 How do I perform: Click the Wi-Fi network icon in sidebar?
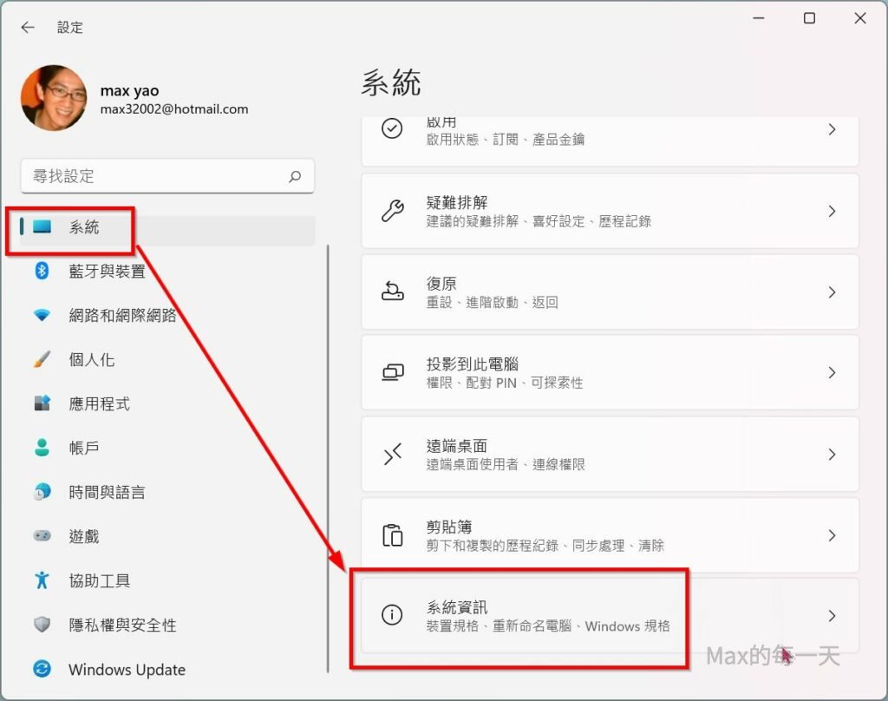(x=42, y=316)
